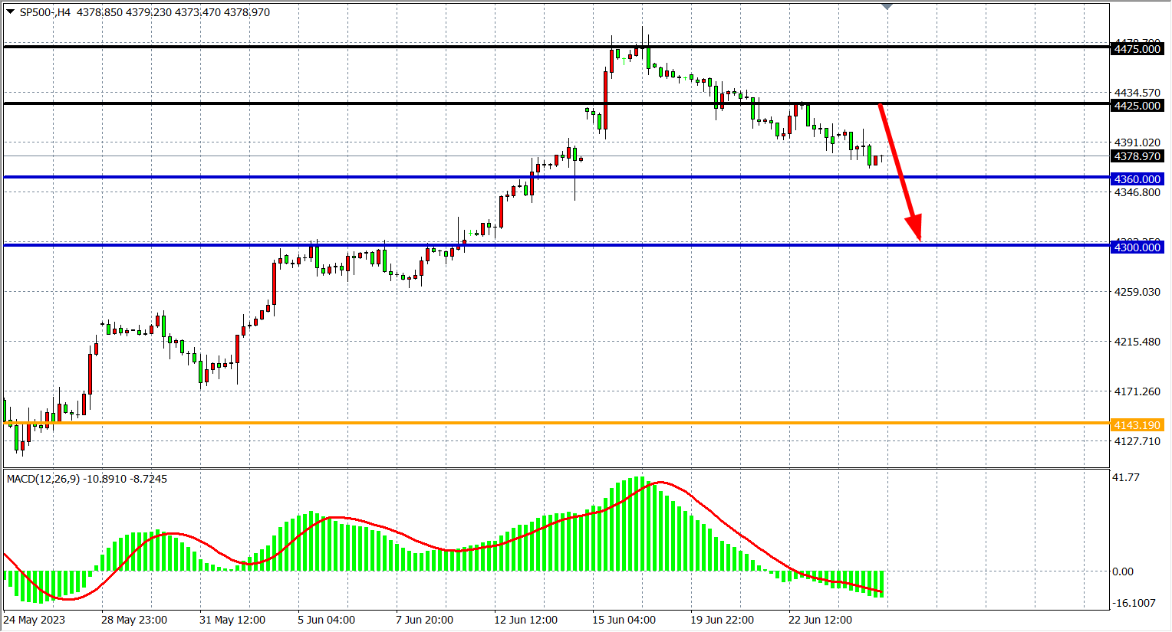The image size is (1172, 632).
Task: Select the 41.77 MACD scale value
Action: point(1126,477)
